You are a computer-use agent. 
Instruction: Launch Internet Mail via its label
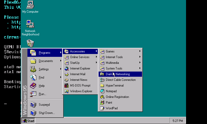[78, 74]
